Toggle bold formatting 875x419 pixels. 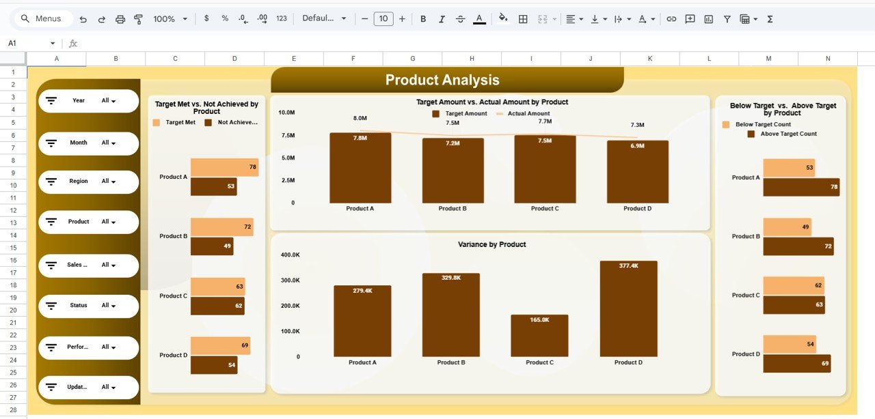[x=422, y=19]
